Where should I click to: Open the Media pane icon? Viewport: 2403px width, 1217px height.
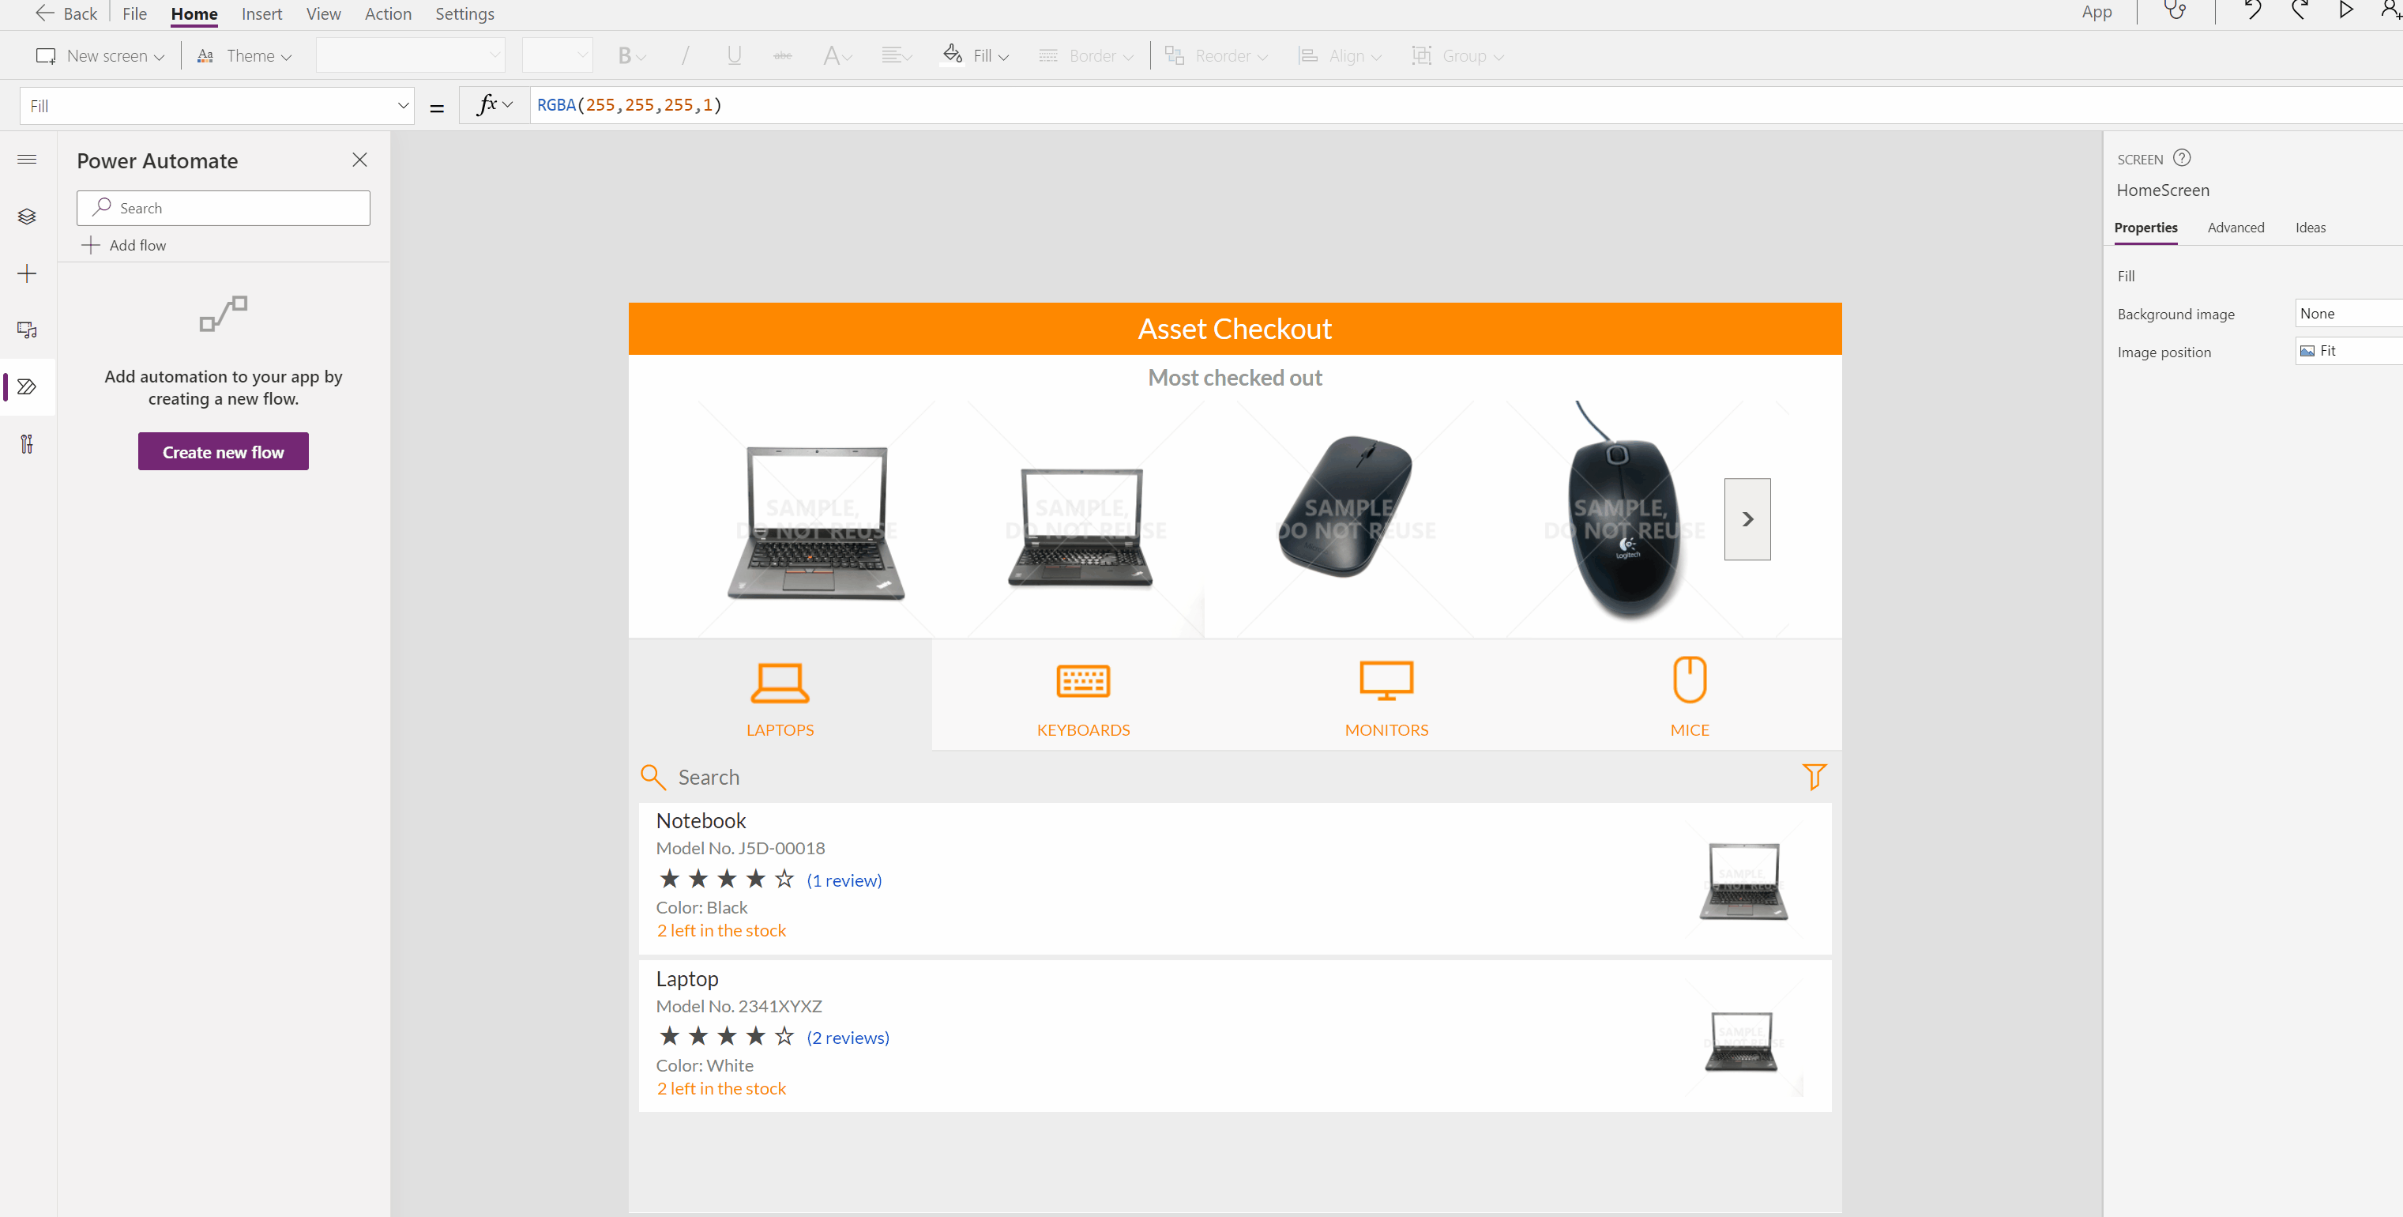27,330
